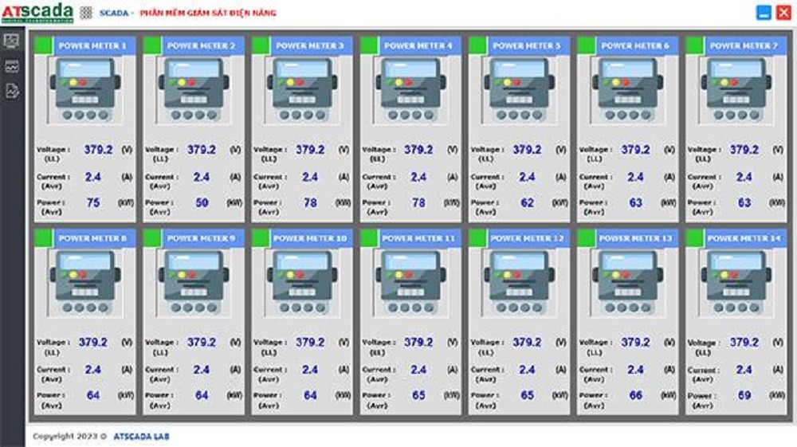Screen dimensions: 797x447
Task: Click Power Meter 12 voltage value 379.2
Action: (x=527, y=342)
